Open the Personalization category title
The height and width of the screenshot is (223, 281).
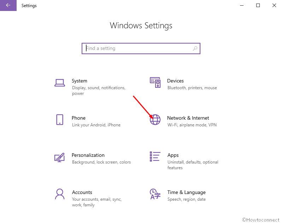pos(88,155)
